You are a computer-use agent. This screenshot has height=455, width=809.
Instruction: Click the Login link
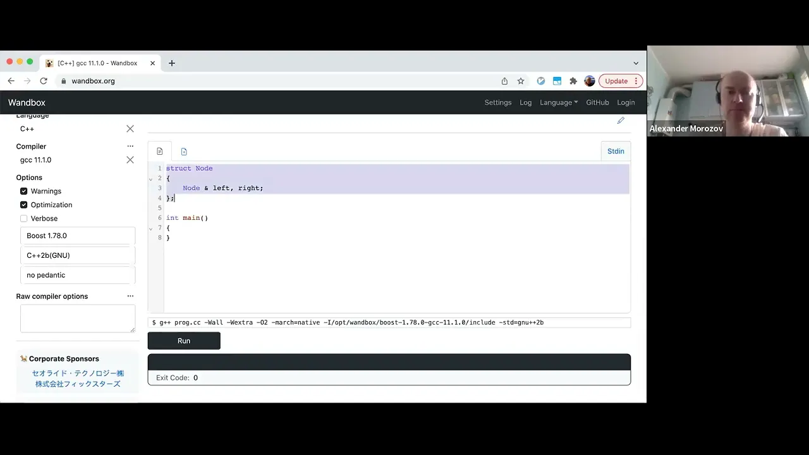click(x=626, y=102)
